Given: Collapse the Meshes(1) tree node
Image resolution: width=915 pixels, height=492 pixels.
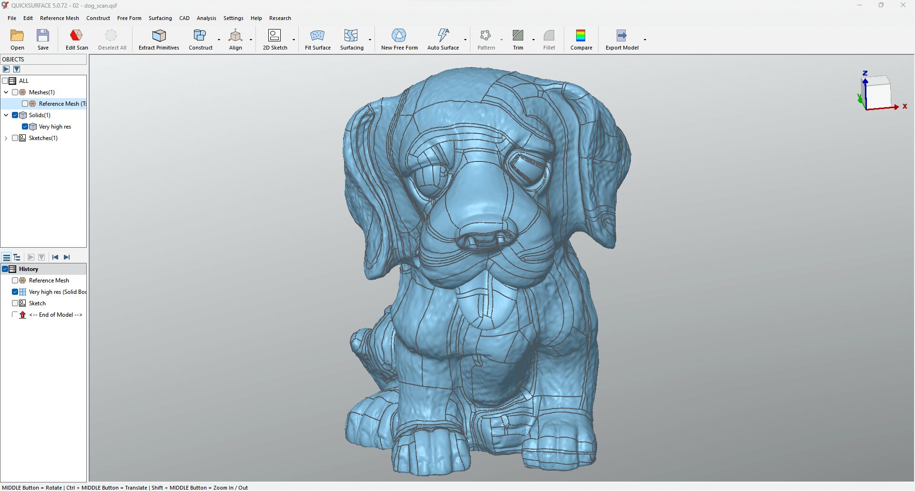Looking at the screenshot, I should tap(6, 92).
